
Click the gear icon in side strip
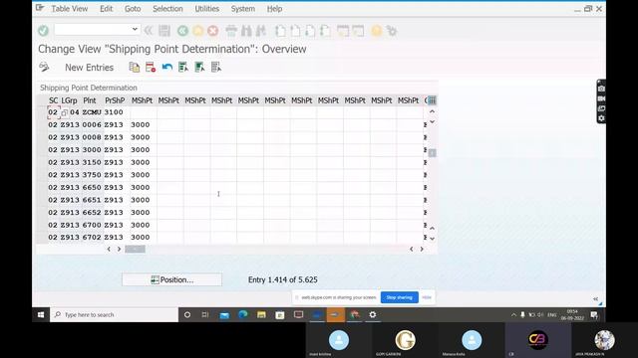click(x=601, y=118)
